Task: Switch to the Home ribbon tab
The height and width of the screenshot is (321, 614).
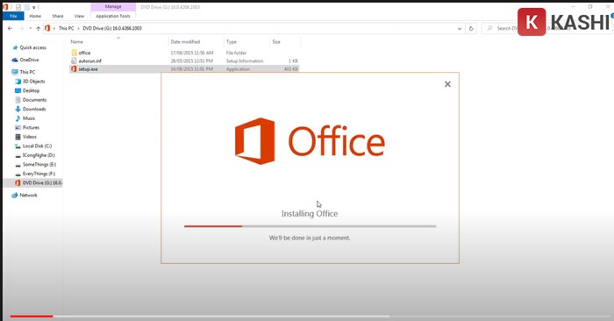Action: pos(35,16)
